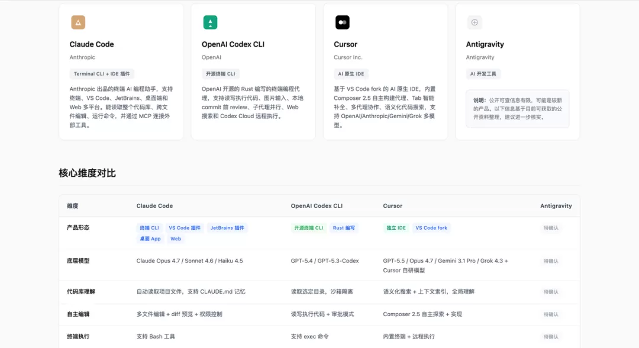Click '自动读取项目文件，支持 CLAUDE.md 记忆' cell

point(191,292)
